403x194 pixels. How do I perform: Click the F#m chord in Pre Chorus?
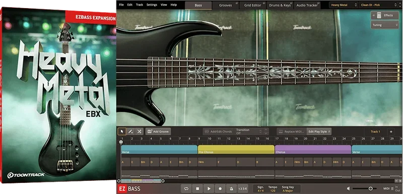(208, 162)
